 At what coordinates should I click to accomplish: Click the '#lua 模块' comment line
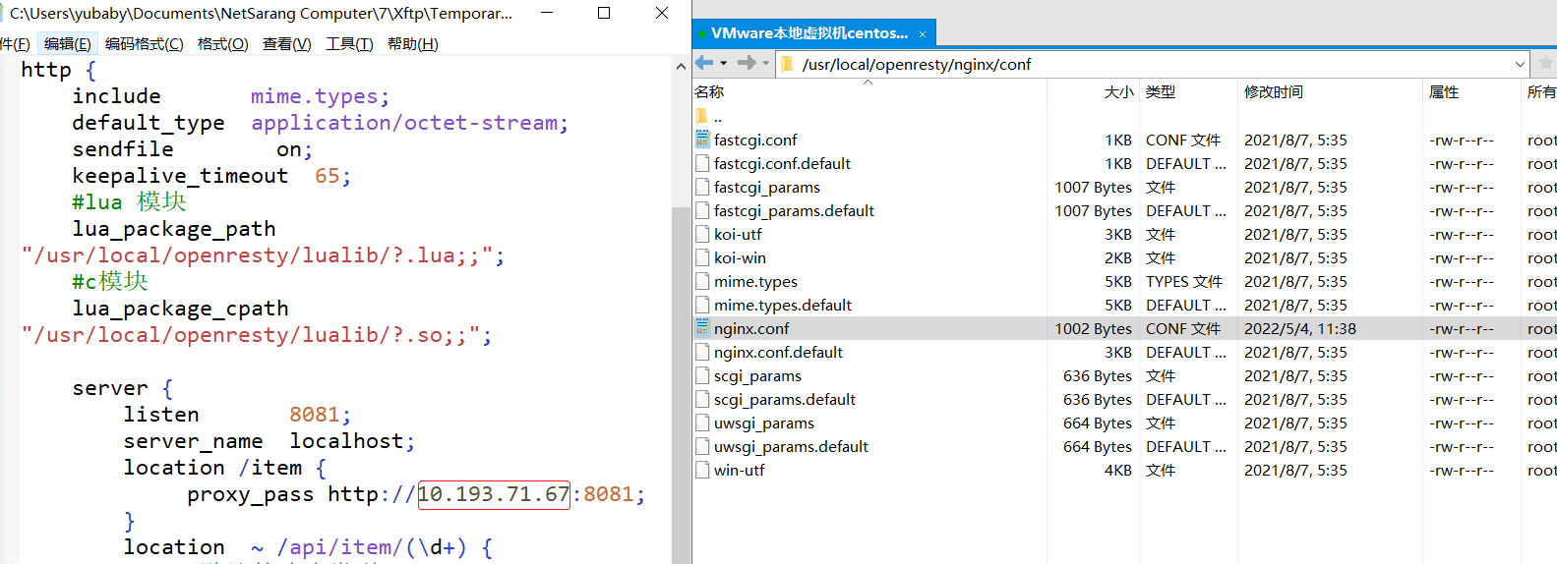point(129,201)
